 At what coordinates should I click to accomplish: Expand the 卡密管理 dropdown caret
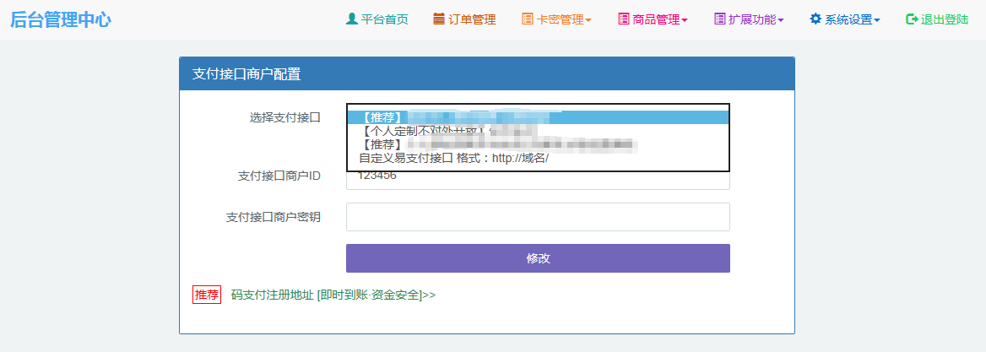[588, 20]
